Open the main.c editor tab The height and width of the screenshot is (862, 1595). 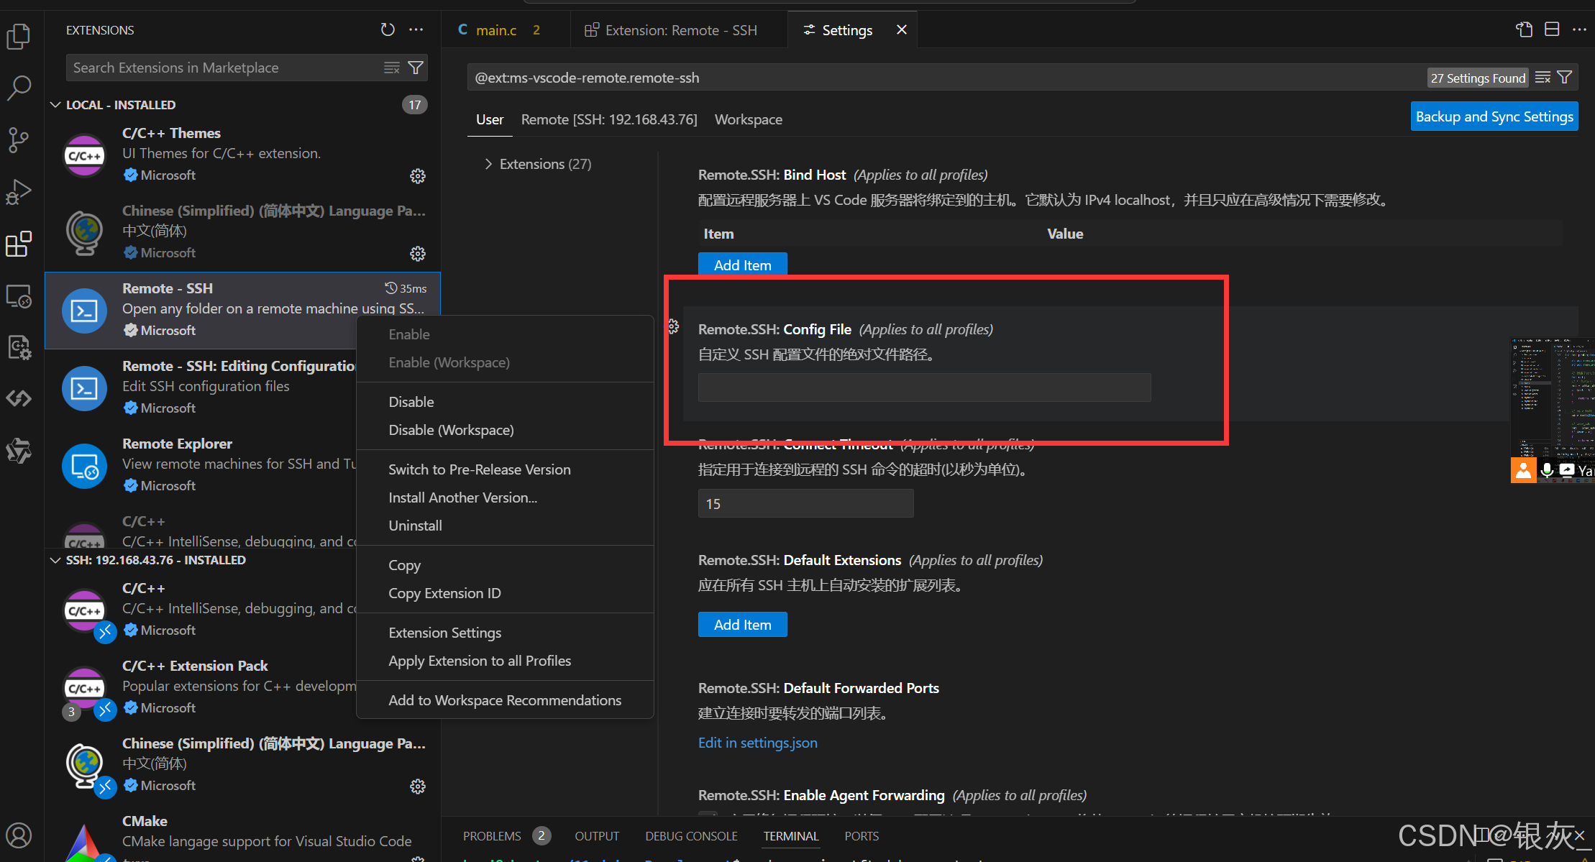tap(496, 30)
